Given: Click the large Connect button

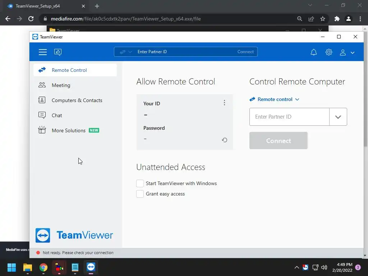Looking at the screenshot, I should (x=279, y=141).
